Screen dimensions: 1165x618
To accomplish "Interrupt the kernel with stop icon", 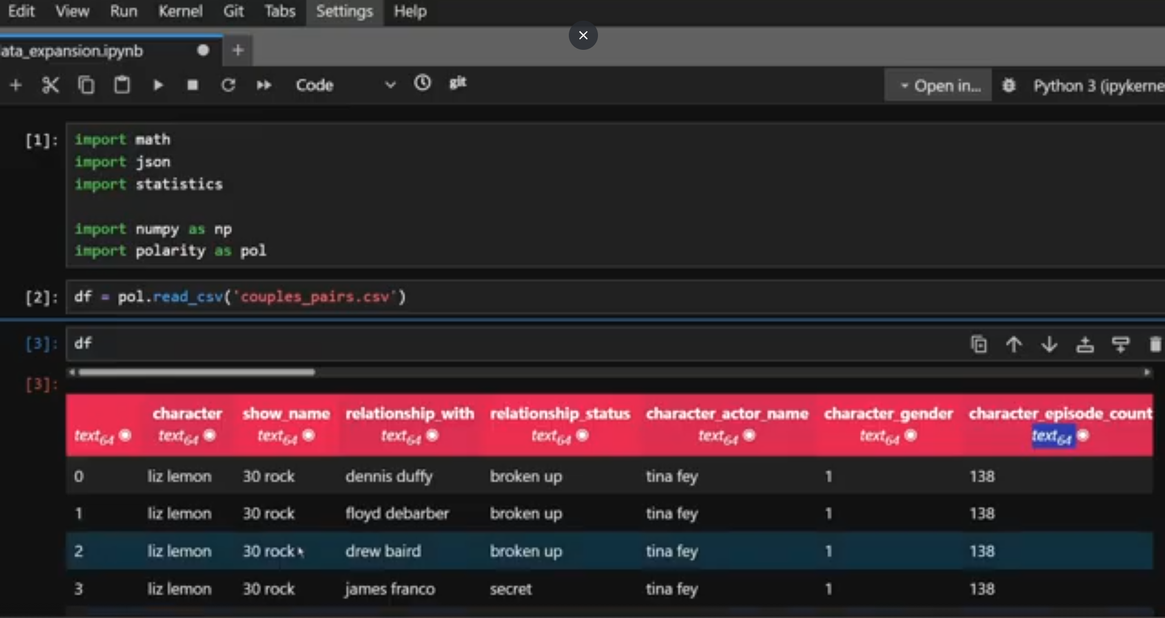I will point(193,85).
